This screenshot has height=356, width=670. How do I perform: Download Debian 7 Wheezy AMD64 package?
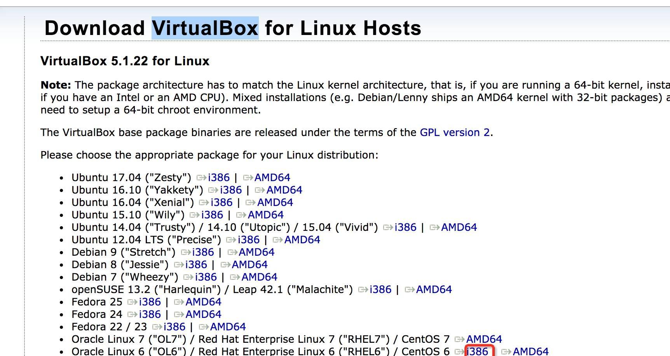point(260,277)
